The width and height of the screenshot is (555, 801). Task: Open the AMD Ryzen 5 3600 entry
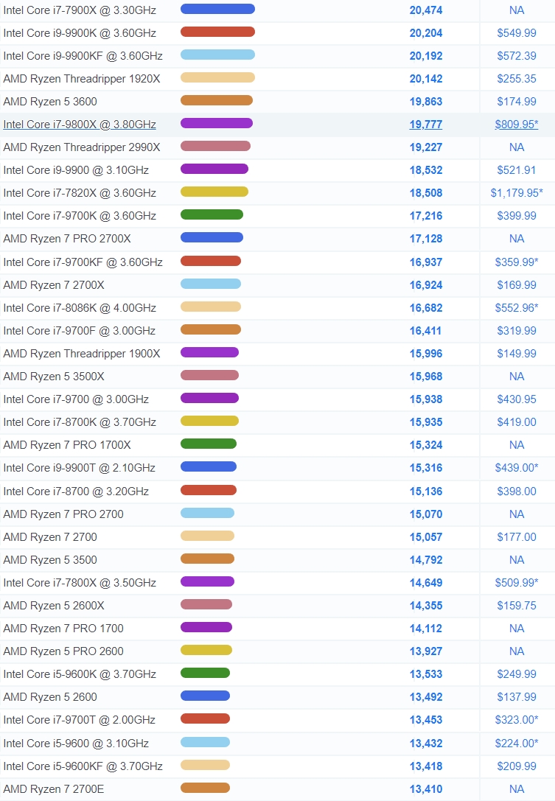[x=50, y=102]
